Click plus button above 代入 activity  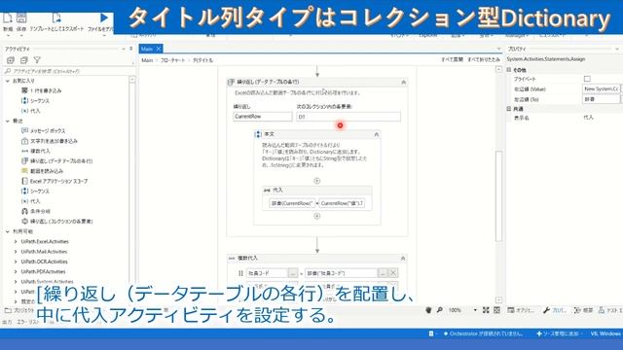click(x=316, y=181)
